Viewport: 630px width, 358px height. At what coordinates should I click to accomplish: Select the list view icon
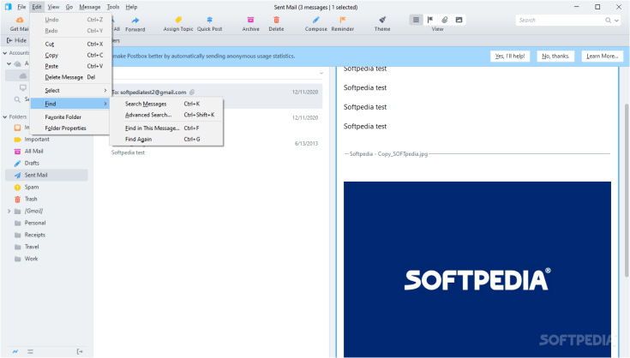click(416, 20)
